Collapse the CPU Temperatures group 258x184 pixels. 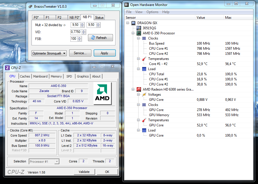pos(139,59)
